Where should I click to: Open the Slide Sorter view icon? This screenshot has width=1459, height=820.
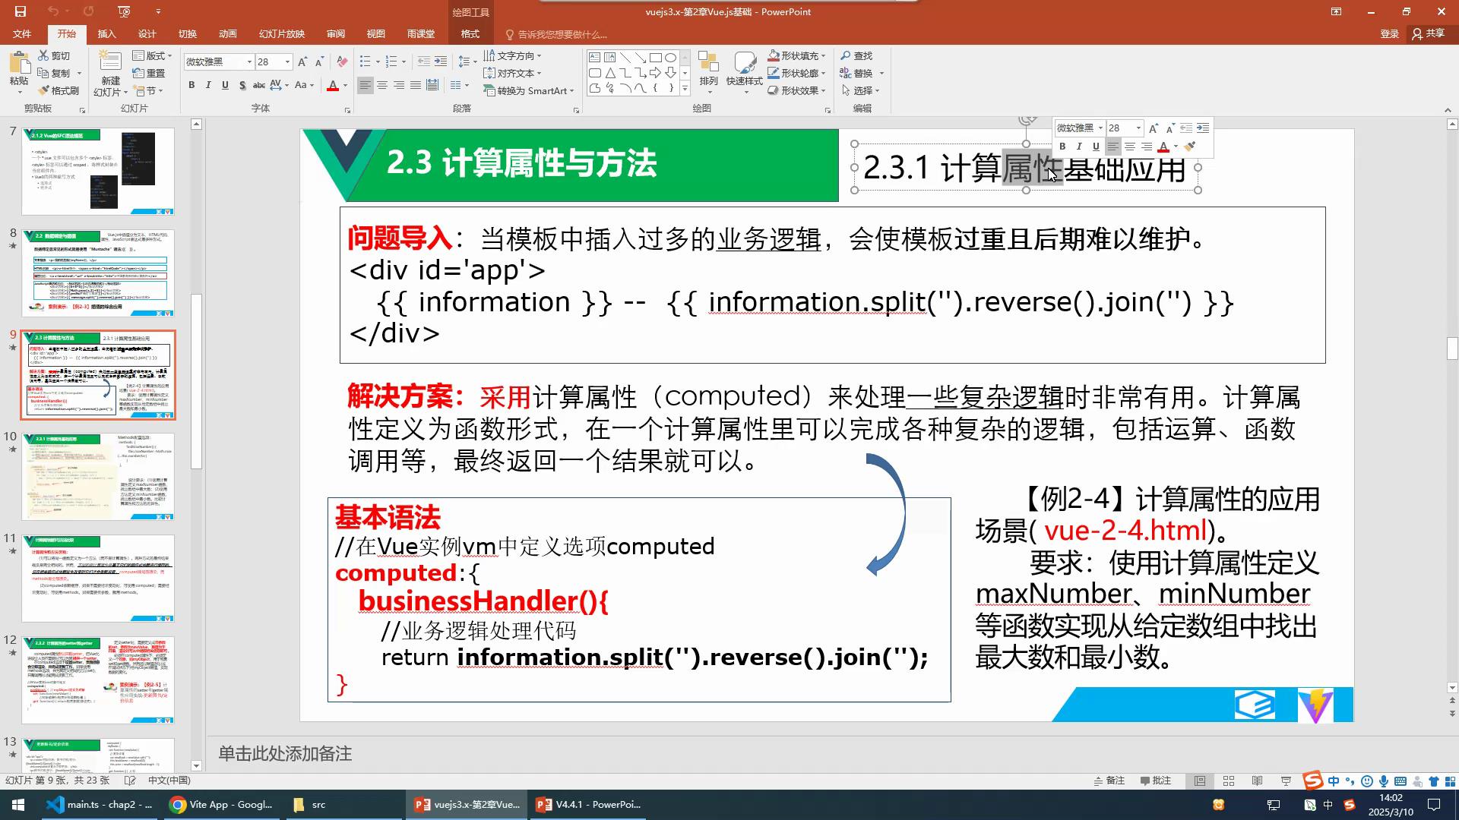pos(1229,781)
